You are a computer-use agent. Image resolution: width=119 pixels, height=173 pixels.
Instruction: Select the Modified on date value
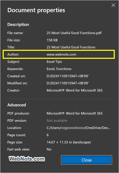click(68, 83)
